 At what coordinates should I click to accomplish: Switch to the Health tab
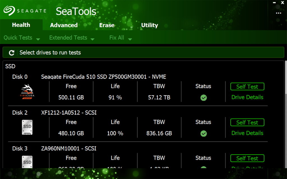tap(21, 25)
